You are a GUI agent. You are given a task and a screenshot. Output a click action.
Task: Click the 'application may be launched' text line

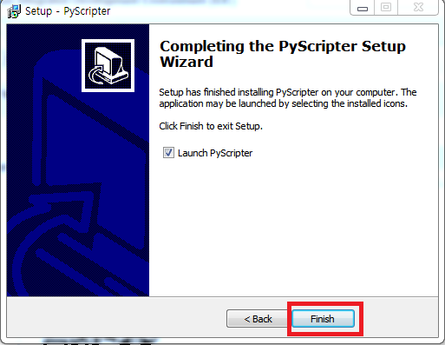(283, 103)
